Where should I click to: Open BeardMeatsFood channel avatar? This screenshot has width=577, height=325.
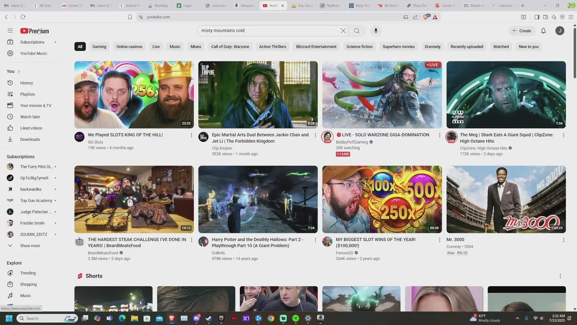(x=79, y=241)
